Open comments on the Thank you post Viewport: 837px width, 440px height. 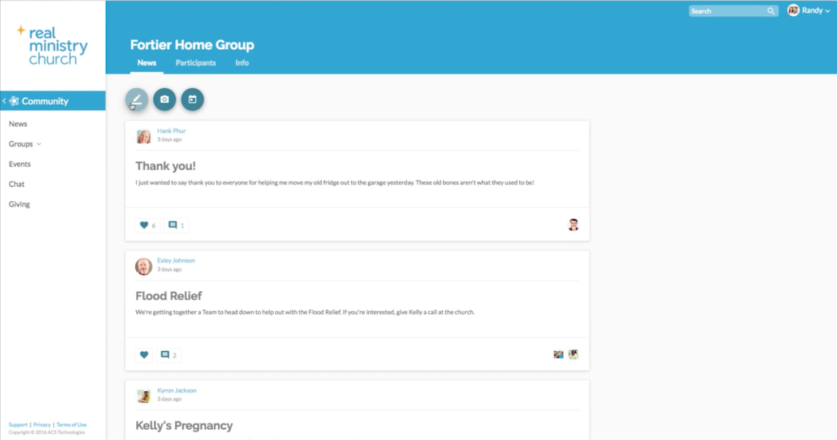coord(176,225)
